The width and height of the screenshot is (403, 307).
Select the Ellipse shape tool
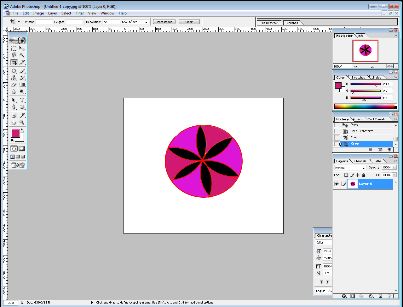(22, 107)
